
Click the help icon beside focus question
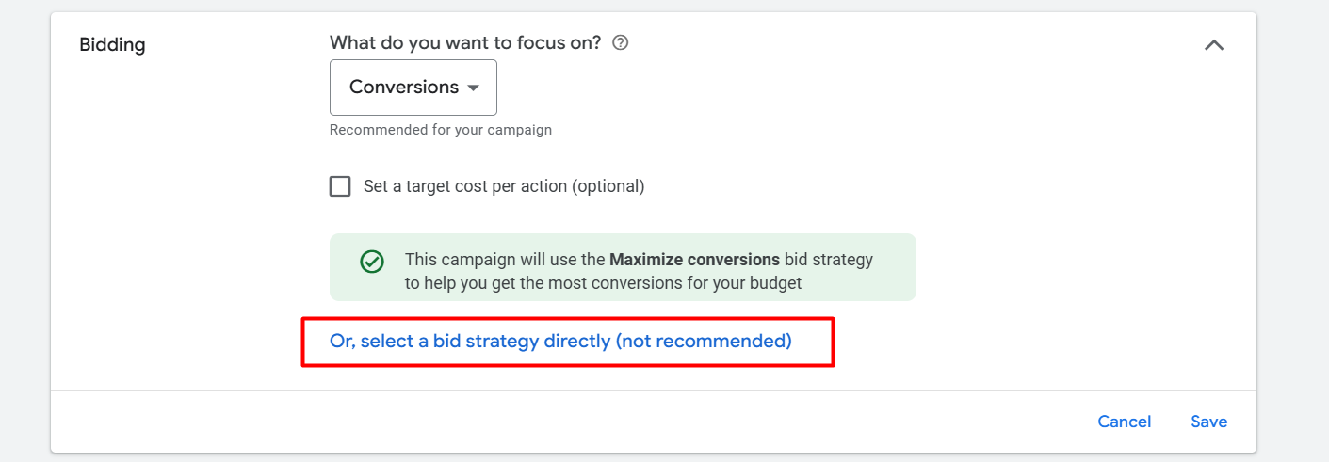pos(620,42)
